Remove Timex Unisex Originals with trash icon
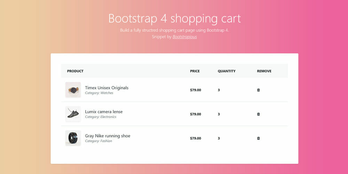Image resolution: width=348 pixels, height=174 pixels. [x=258, y=90]
